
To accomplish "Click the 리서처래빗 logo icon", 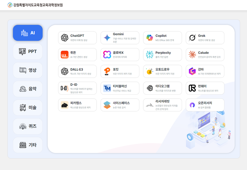I will tap(150, 105).
